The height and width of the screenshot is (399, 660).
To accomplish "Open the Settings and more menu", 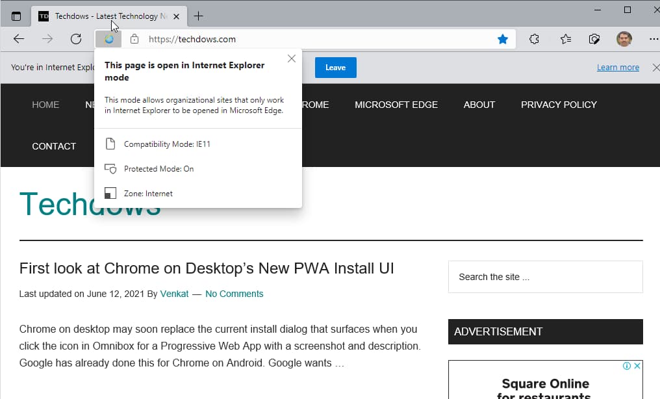I will (x=652, y=39).
